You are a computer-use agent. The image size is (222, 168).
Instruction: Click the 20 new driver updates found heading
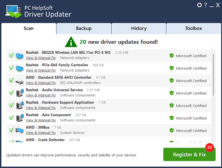click(119, 42)
